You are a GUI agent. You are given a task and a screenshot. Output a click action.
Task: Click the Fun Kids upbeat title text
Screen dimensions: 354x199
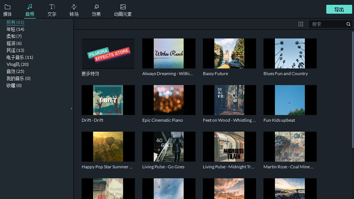coord(279,120)
